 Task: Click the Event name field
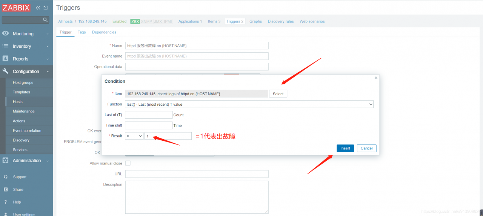197,56
